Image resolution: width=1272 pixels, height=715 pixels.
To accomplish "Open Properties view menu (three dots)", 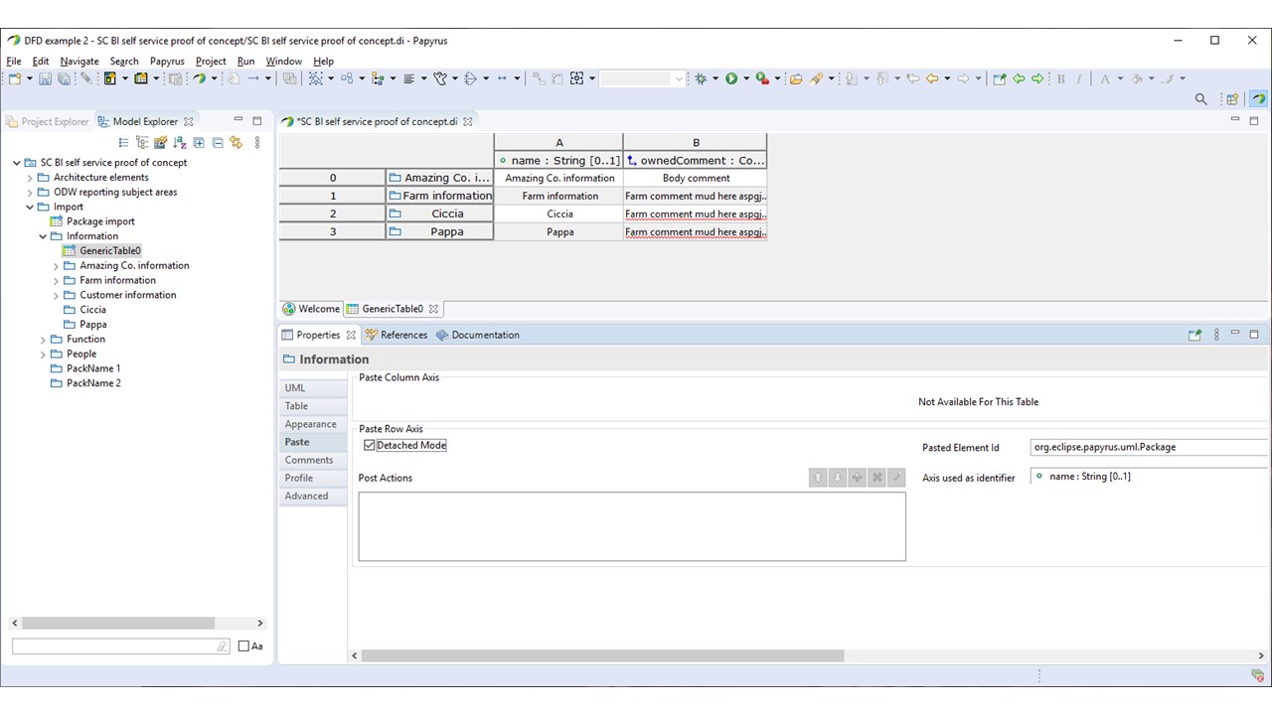I will (x=1216, y=335).
